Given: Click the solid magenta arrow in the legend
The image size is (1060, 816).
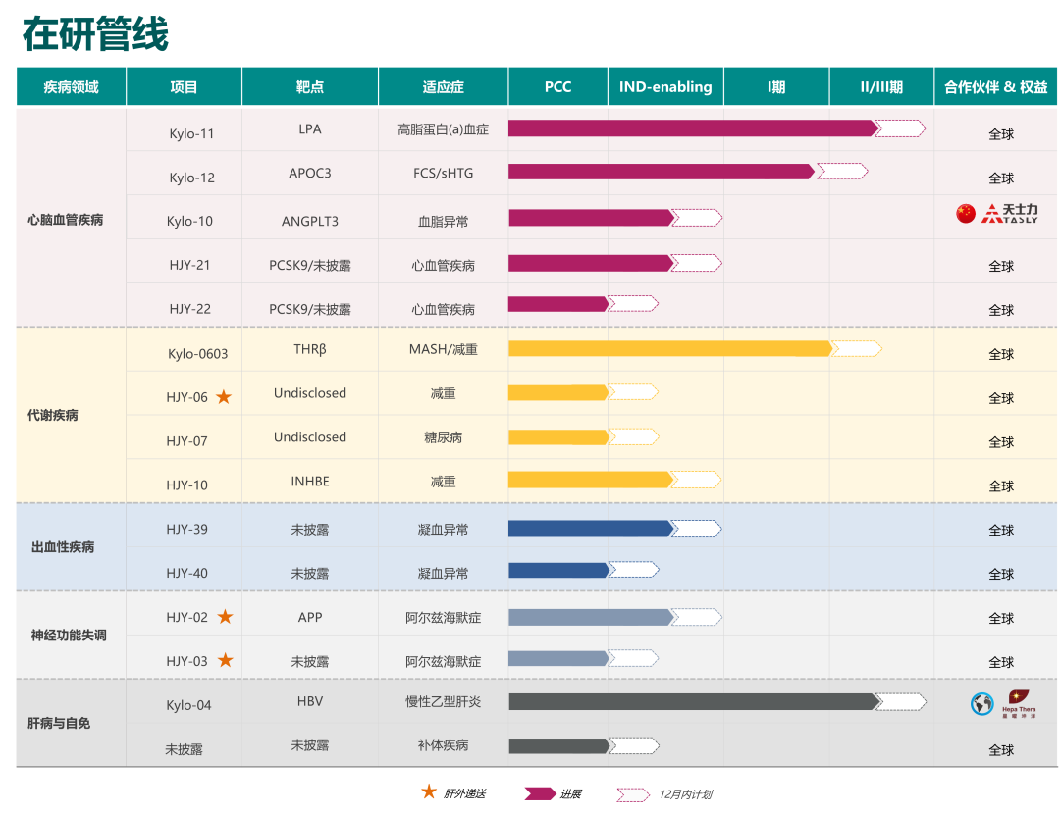Looking at the screenshot, I should (x=540, y=793).
